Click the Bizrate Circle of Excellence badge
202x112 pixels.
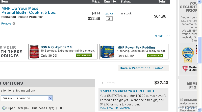[188, 55]
